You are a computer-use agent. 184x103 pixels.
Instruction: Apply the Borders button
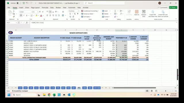pyautogui.click(x=32, y=15)
